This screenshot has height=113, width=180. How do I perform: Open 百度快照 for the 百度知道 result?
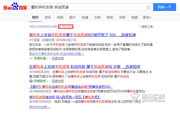coord(58,59)
